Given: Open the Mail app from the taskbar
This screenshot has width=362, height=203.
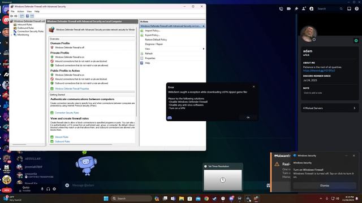Looking at the screenshot, I should point(198,198).
